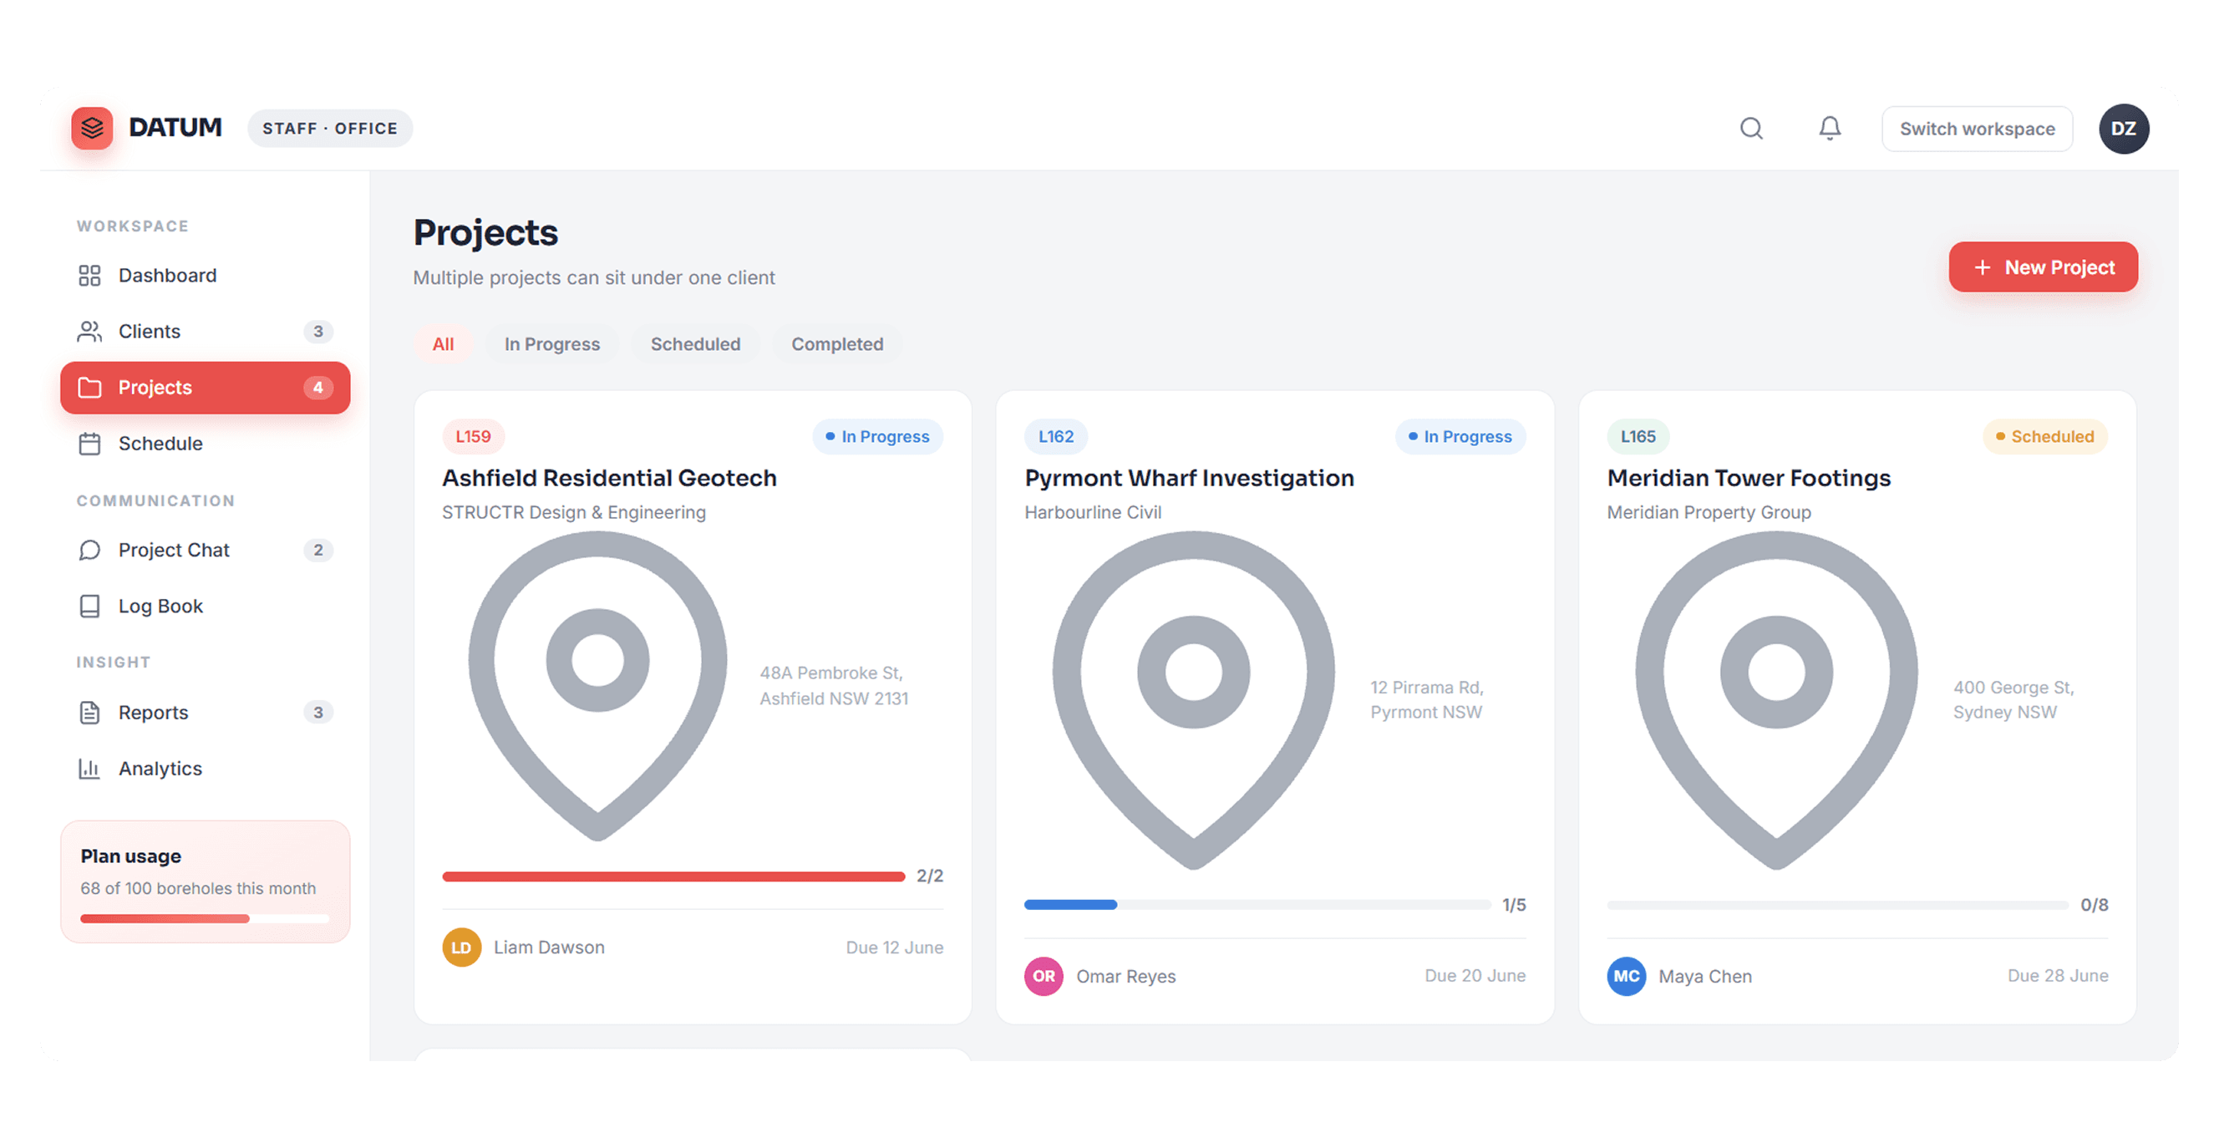Click the Projects count badge 4
2219x1148 pixels.
tap(317, 388)
